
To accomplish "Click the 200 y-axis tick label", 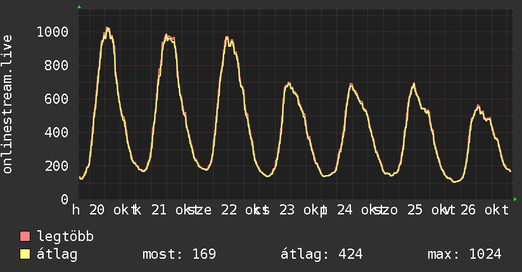I will click(x=56, y=166).
